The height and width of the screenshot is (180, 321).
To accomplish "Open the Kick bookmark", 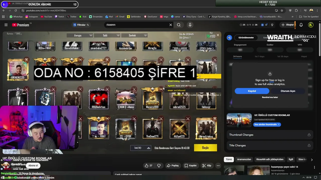I will 83,17.
